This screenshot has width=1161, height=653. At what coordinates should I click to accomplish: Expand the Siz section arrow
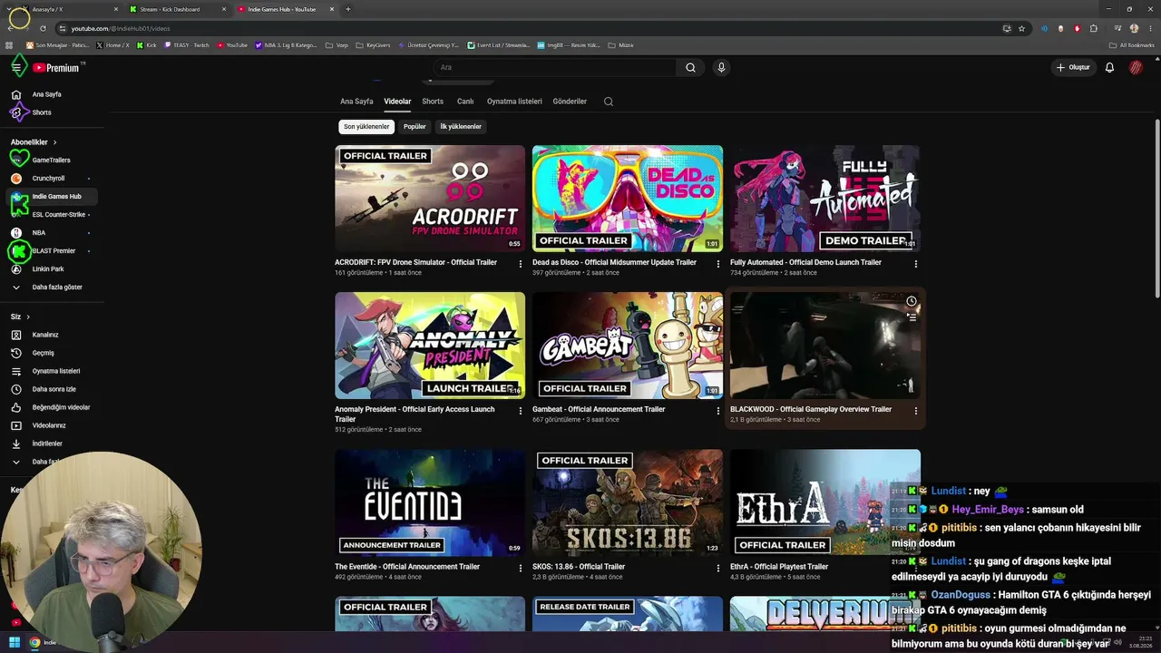28,317
